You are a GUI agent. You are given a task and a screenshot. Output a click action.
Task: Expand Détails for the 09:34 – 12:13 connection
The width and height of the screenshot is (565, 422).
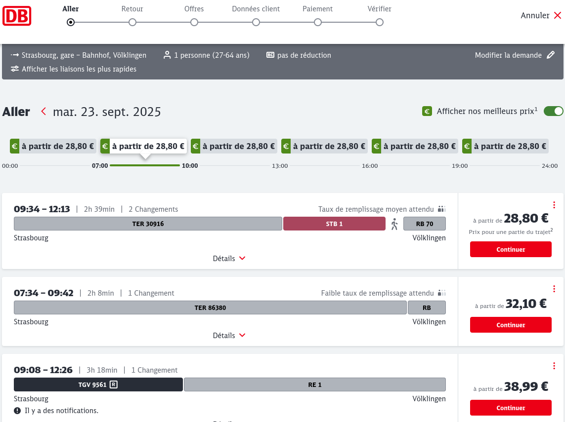click(229, 259)
